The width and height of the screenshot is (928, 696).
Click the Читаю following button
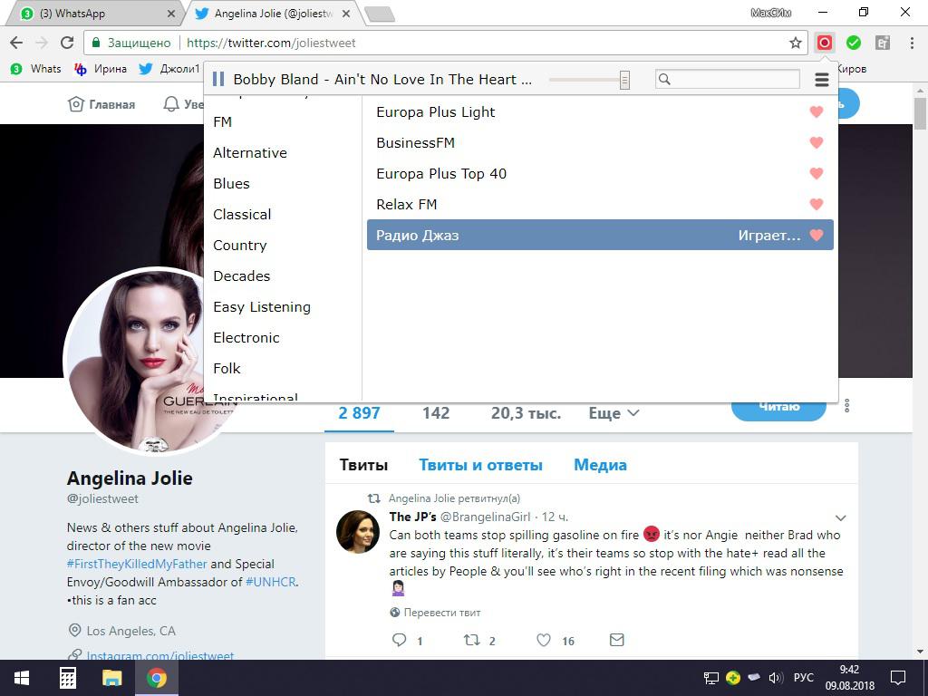tap(778, 407)
